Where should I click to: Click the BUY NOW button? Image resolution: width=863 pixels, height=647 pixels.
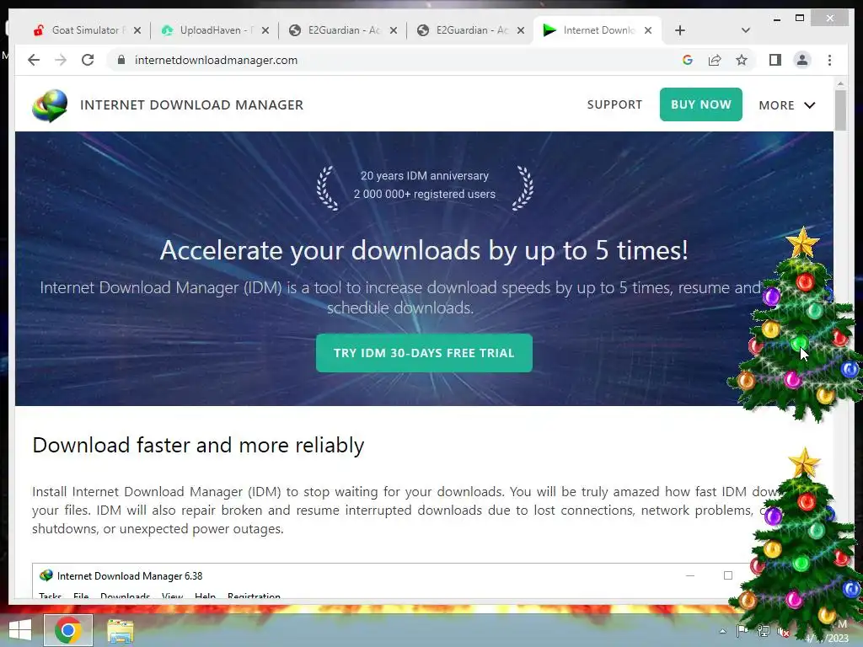(x=700, y=104)
